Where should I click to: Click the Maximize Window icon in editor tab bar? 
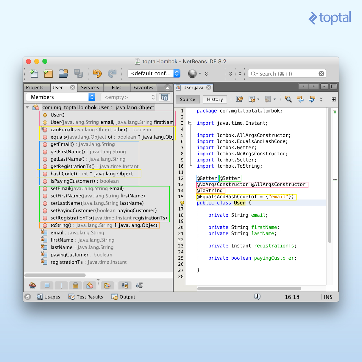click(x=334, y=87)
